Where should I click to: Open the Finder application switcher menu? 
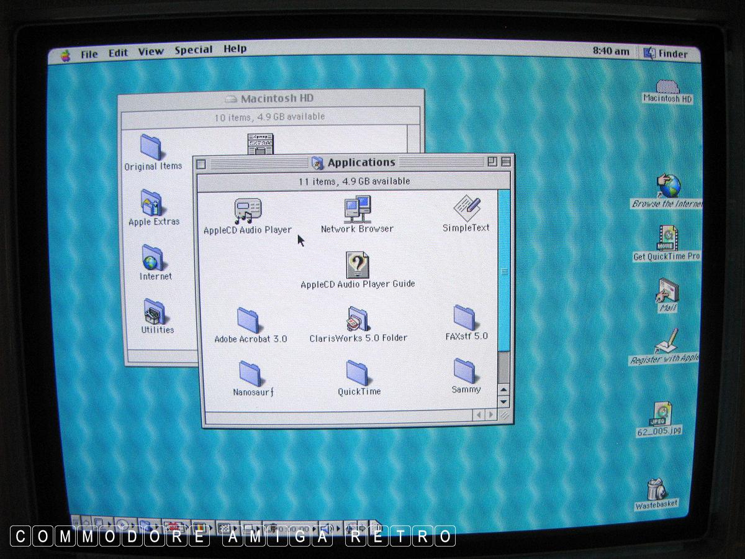pos(666,53)
